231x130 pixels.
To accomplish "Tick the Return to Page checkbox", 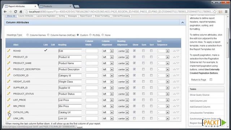I will (x=211, y=79).
